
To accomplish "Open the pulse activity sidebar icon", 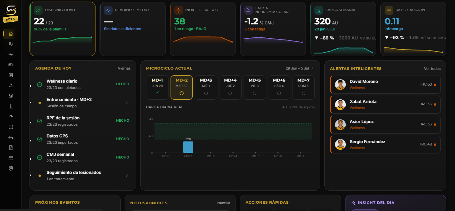I will pos(11,54).
